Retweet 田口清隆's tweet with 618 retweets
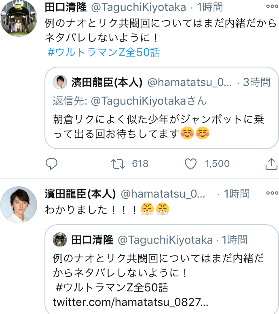 (117, 164)
